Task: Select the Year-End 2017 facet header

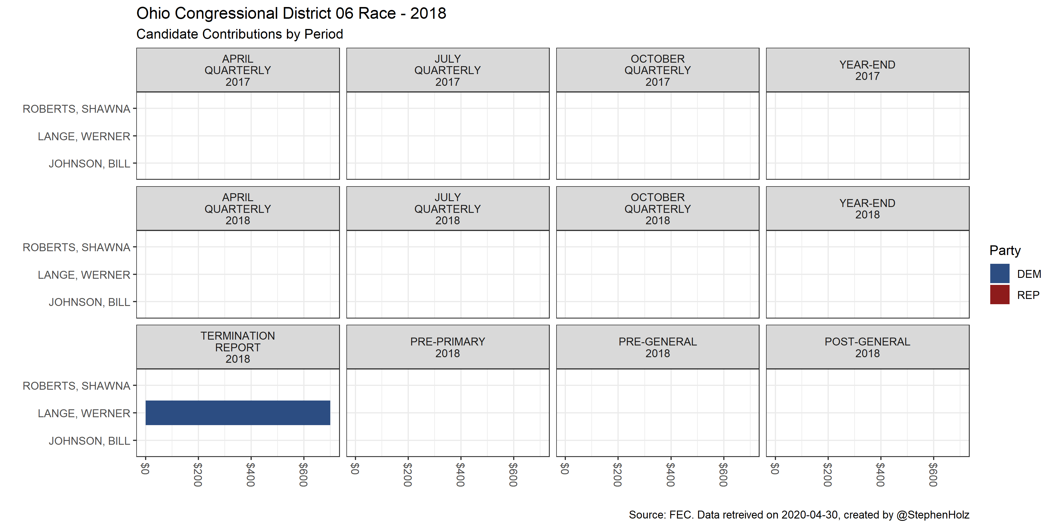Action: point(867,70)
